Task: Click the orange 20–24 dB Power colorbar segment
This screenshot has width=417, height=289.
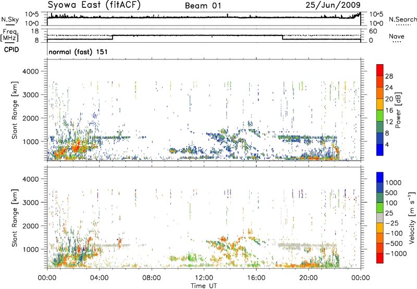Action: point(380,93)
